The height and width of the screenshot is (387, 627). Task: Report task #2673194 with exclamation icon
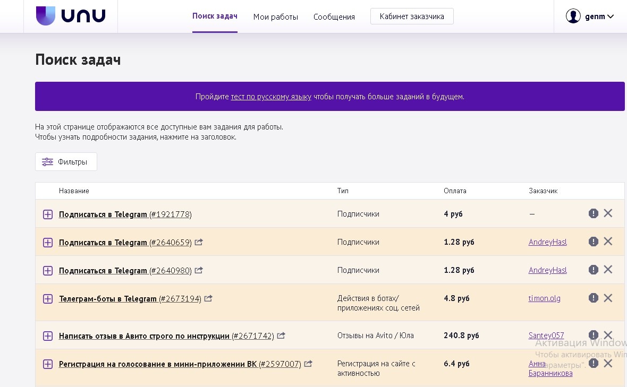pyautogui.click(x=594, y=298)
